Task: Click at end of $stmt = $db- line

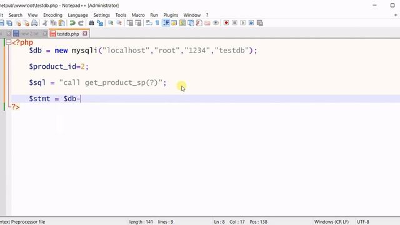Action: tap(81, 99)
